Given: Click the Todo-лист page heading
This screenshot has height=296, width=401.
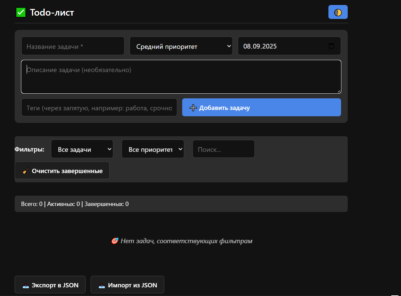Looking at the screenshot, I should [52, 13].
